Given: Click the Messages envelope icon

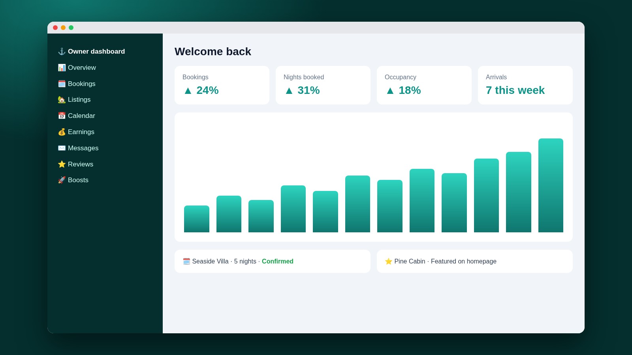Looking at the screenshot, I should [62, 148].
